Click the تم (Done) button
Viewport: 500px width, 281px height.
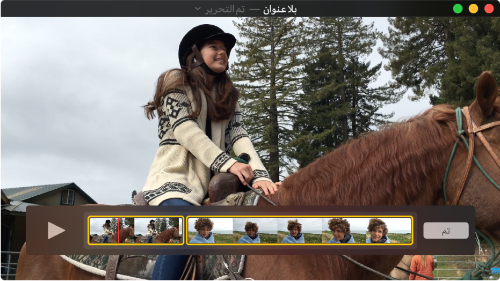446,231
